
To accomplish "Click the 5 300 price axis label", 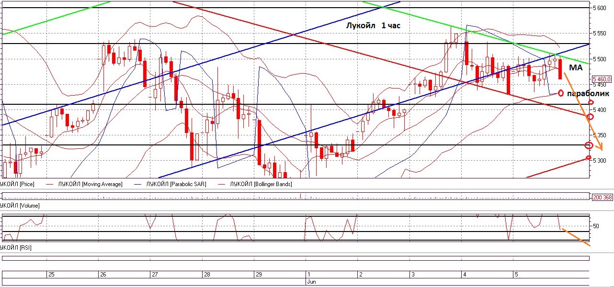I will pos(599,161).
